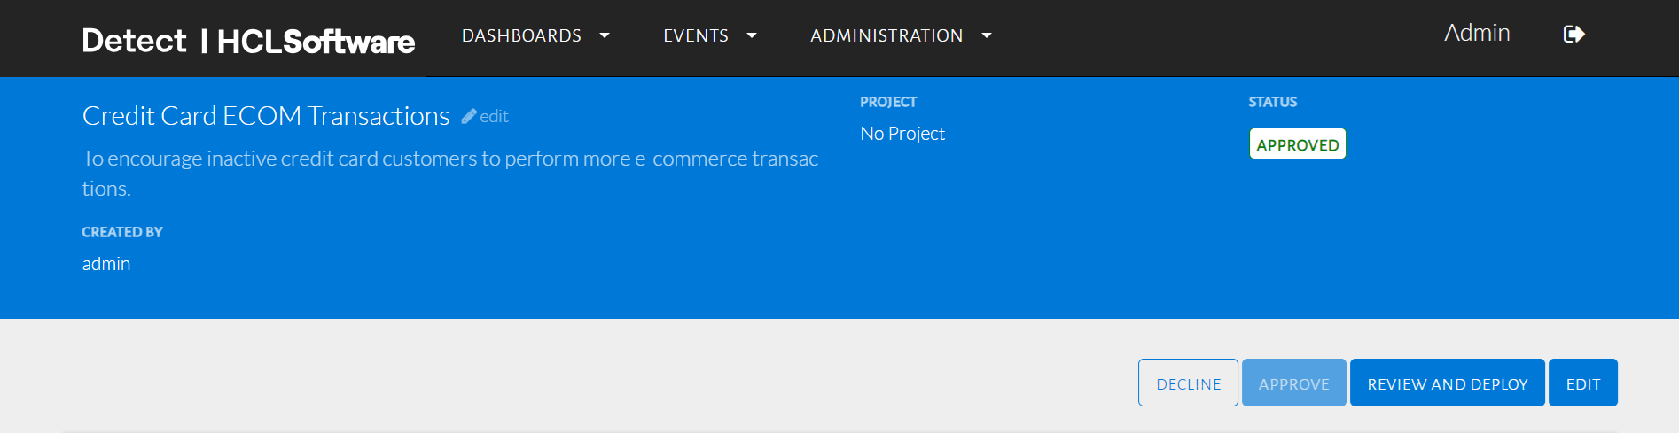This screenshot has width=1679, height=433.
Task: Expand the Events dropdown arrow
Action: (752, 35)
